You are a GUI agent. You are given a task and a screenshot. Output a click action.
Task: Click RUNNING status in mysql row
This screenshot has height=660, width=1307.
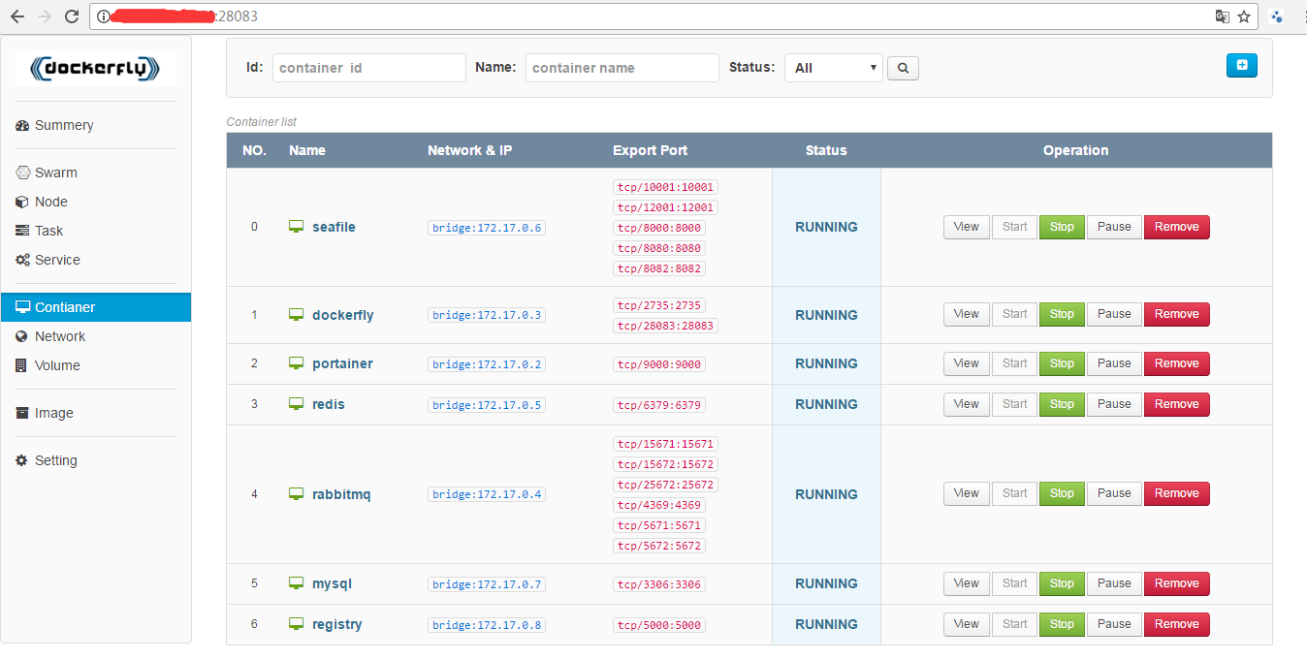pos(826,583)
